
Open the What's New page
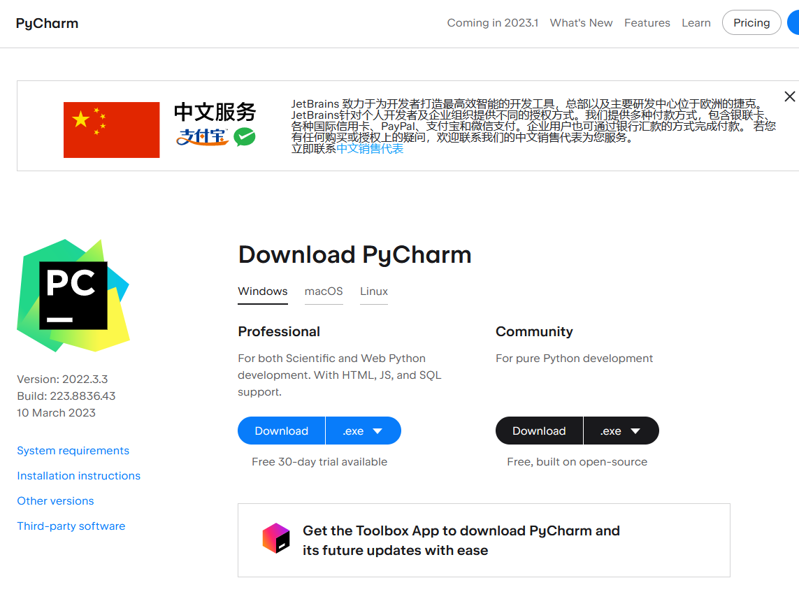coord(581,22)
